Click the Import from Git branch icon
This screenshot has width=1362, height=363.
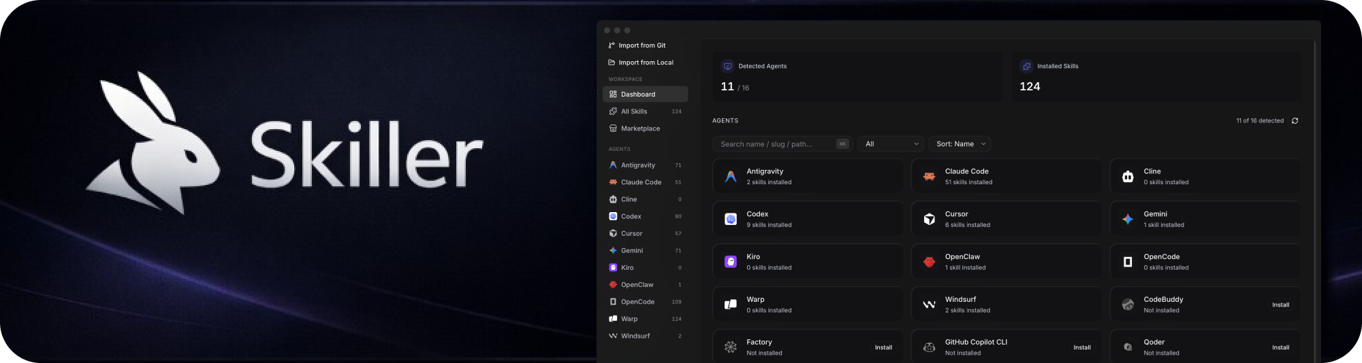612,46
